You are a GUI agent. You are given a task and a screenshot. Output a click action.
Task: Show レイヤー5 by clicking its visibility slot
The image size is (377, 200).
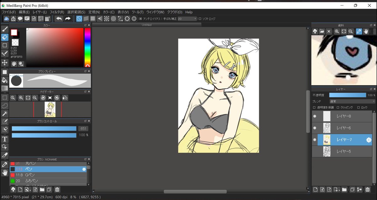[x=314, y=151]
